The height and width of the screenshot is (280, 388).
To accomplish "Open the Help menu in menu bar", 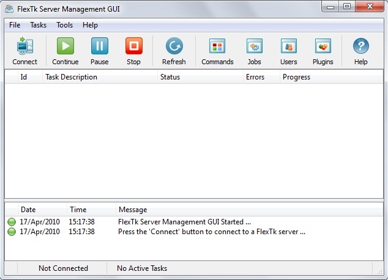I will click(90, 25).
